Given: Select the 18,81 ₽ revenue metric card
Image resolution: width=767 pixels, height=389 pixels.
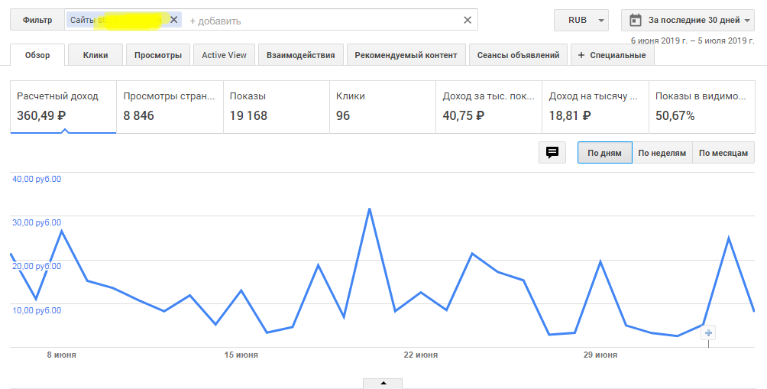Looking at the screenshot, I should pos(595,107).
